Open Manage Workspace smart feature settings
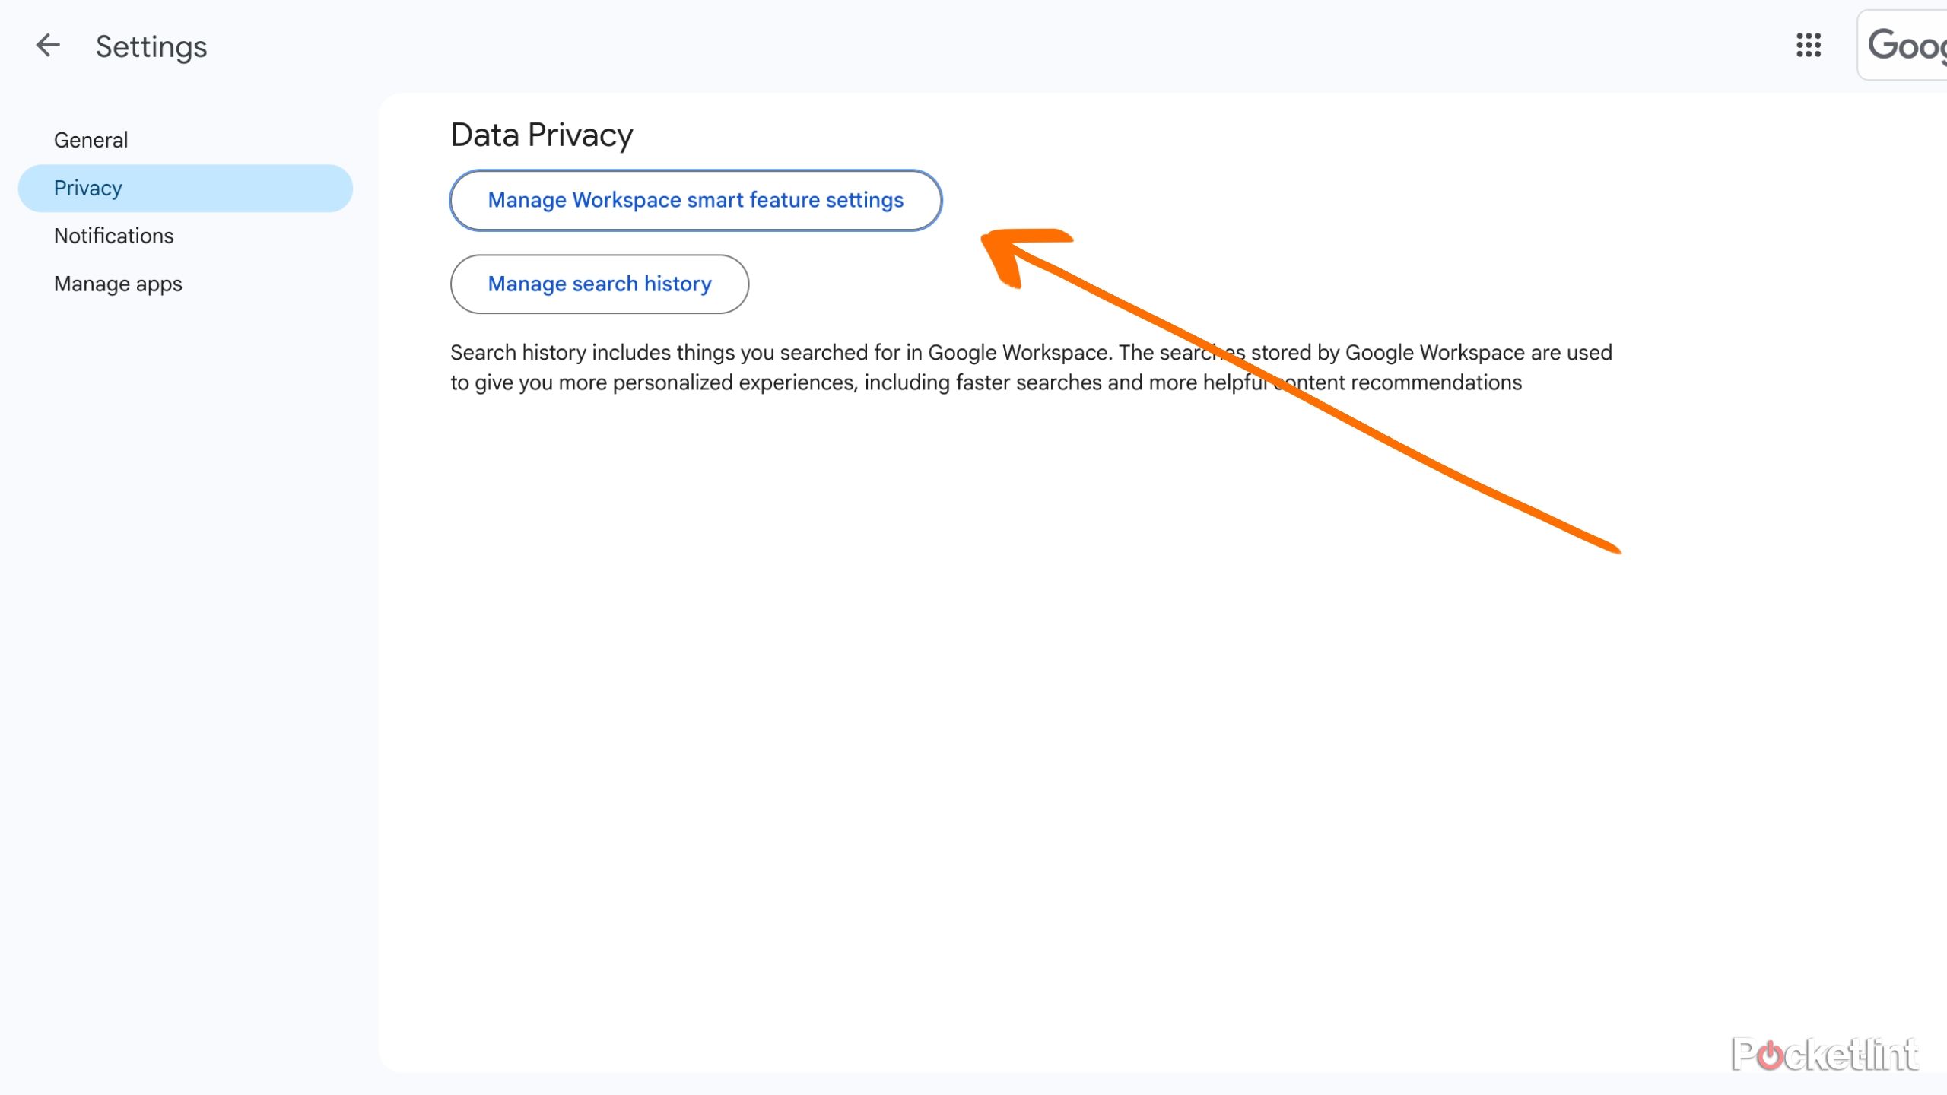 pyautogui.click(x=695, y=200)
